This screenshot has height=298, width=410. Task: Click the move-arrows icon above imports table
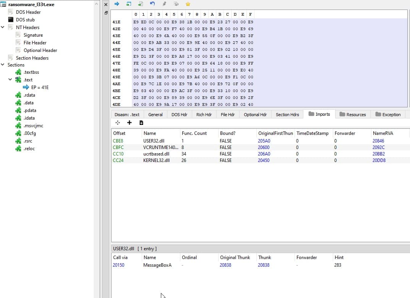click(x=118, y=123)
